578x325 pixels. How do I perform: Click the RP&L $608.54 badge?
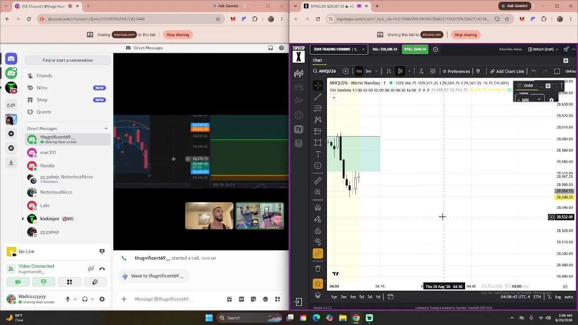point(415,49)
